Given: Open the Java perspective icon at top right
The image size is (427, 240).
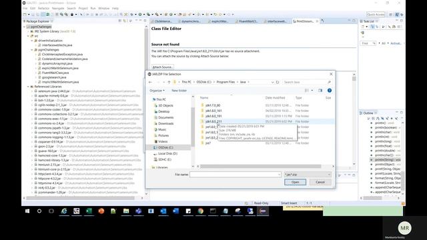Looking at the screenshot, I should [397, 15].
